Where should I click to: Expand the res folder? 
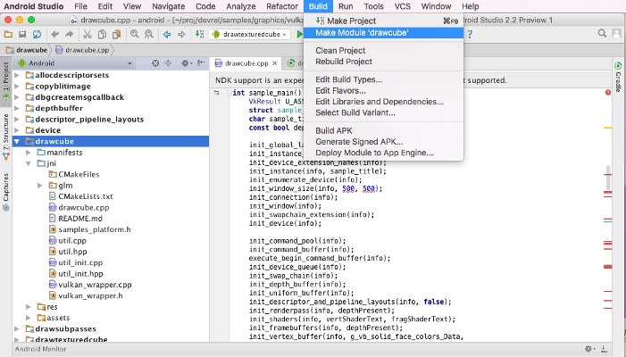click(x=29, y=307)
